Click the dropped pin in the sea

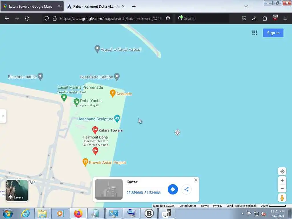tap(177, 132)
